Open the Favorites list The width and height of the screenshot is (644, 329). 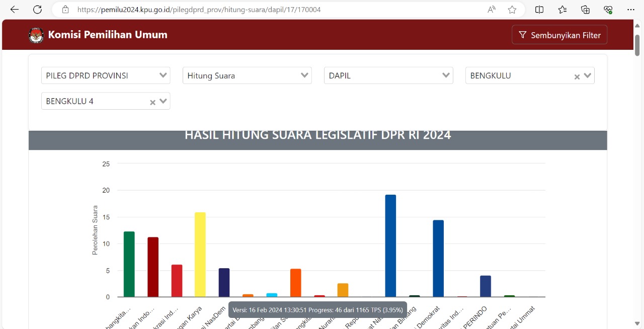[x=562, y=10]
